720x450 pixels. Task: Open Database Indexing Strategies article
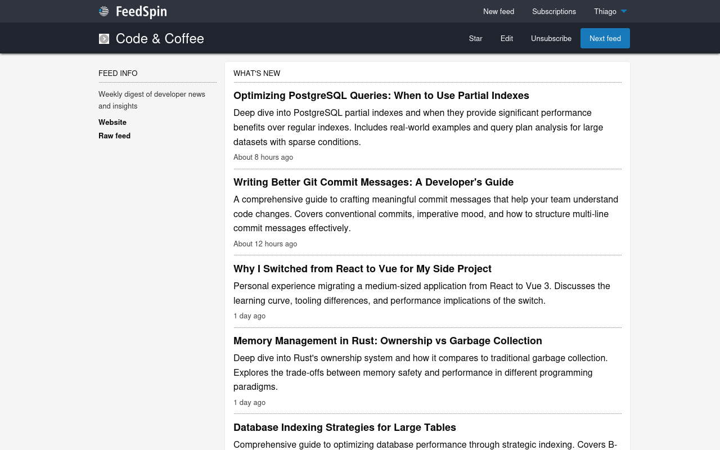pos(344,427)
